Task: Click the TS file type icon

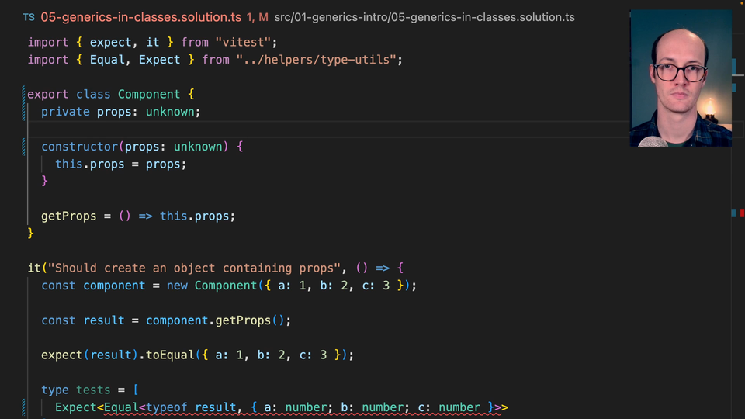Action: [29, 16]
